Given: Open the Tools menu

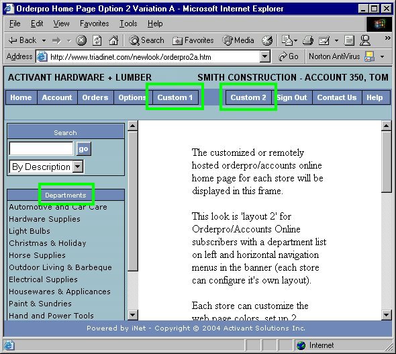Looking at the screenshot, I should (x=128, y=24).
